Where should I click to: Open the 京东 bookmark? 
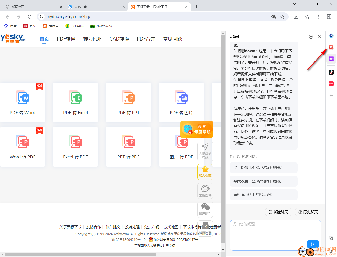(30, 26)
